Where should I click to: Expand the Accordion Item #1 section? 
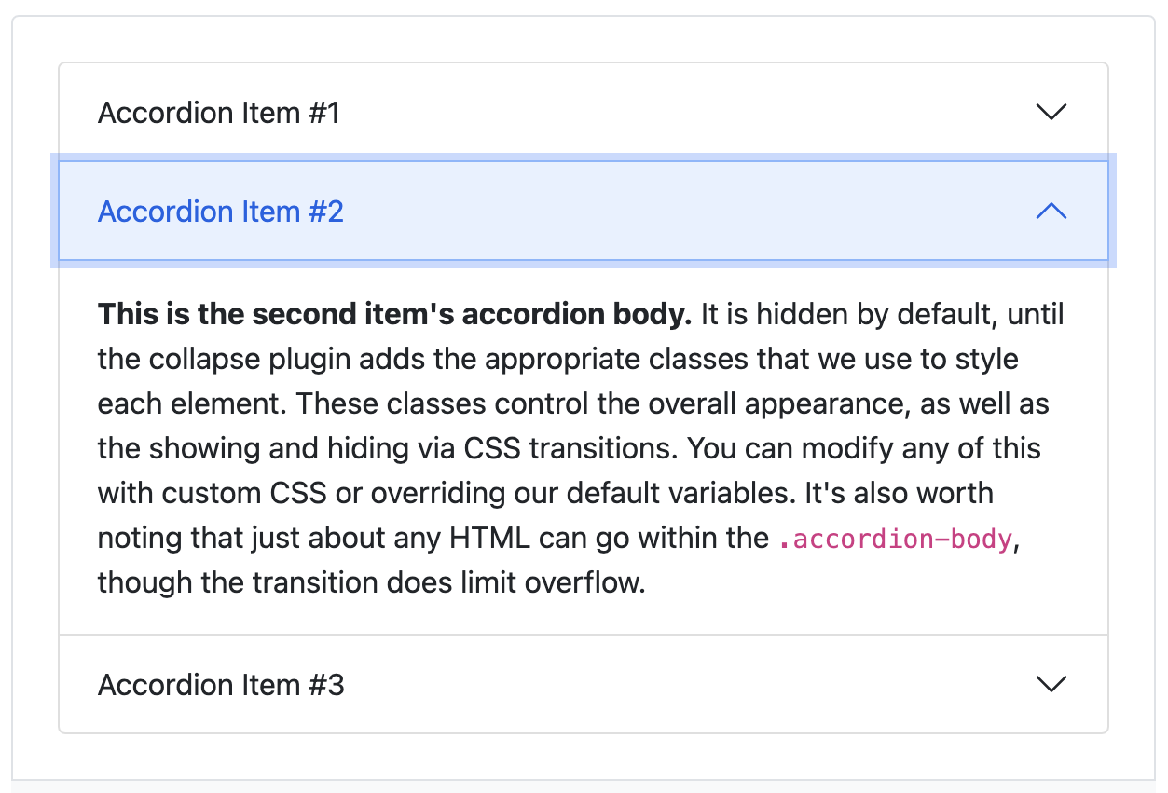[x=578, y=111]
